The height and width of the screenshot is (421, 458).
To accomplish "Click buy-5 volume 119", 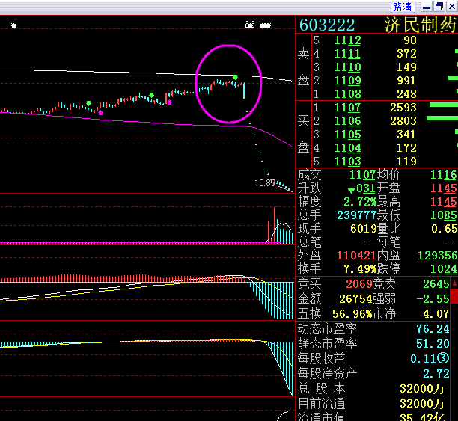I will coord(406,162).
